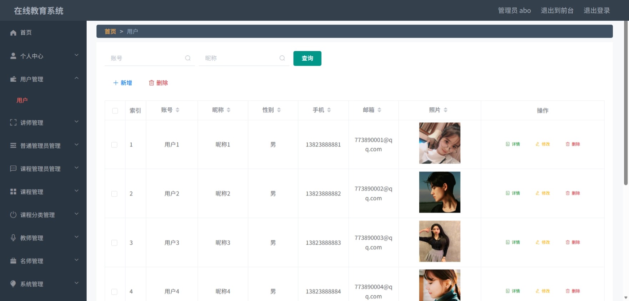Expand 名师管理 chevron
The width and height of the screenshot is (629, 301).
(x=76, y=260)
